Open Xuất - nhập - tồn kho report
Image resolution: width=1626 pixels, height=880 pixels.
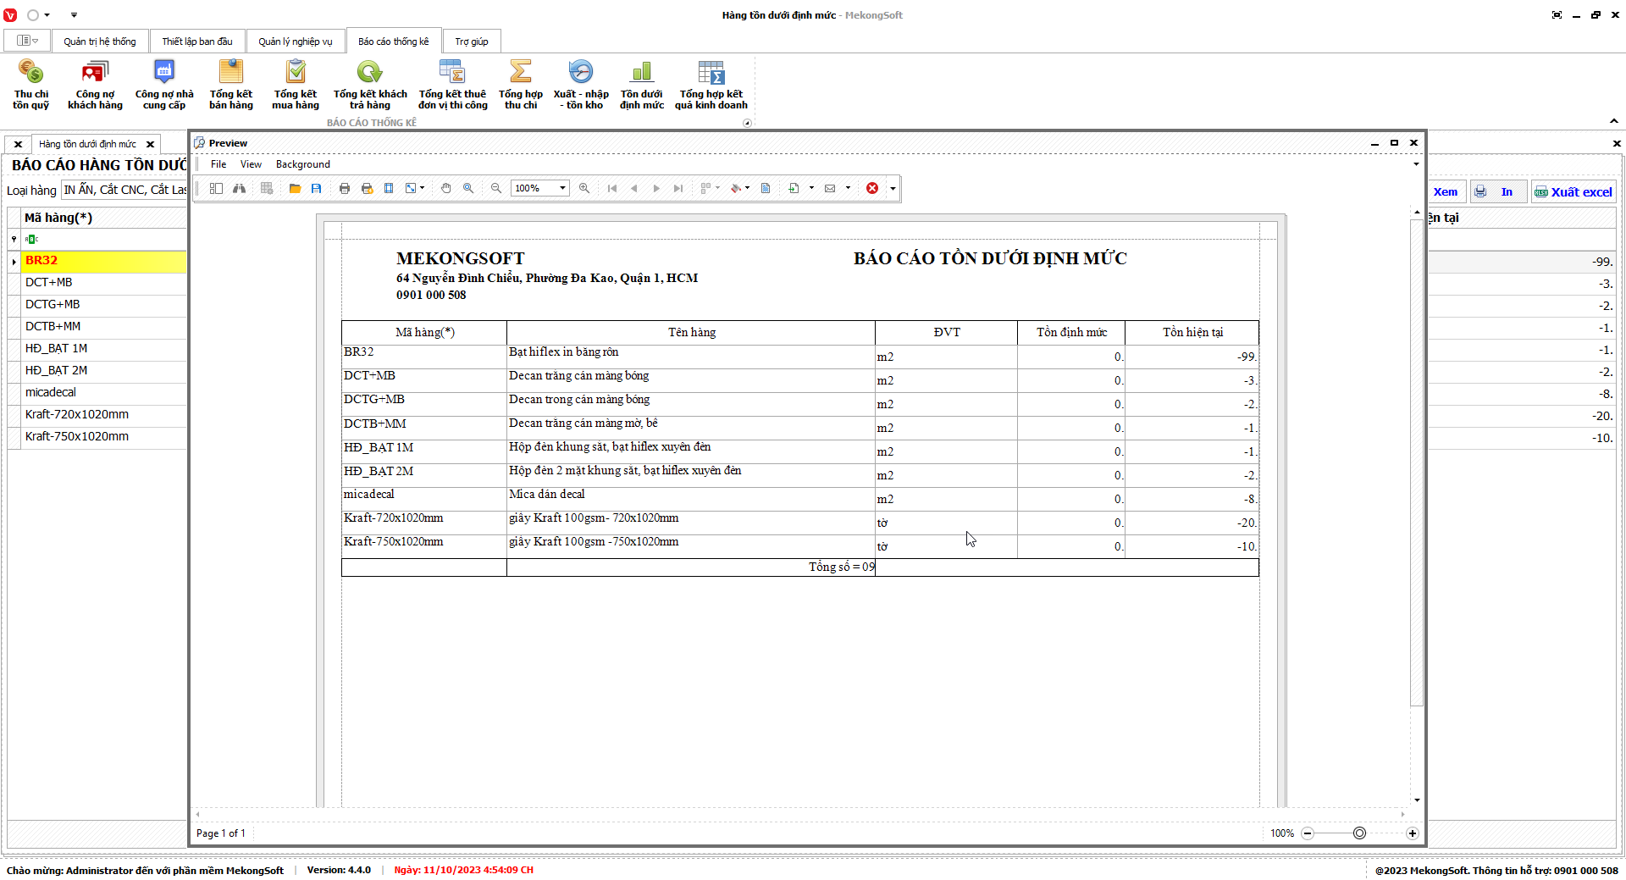coord(581,84)
